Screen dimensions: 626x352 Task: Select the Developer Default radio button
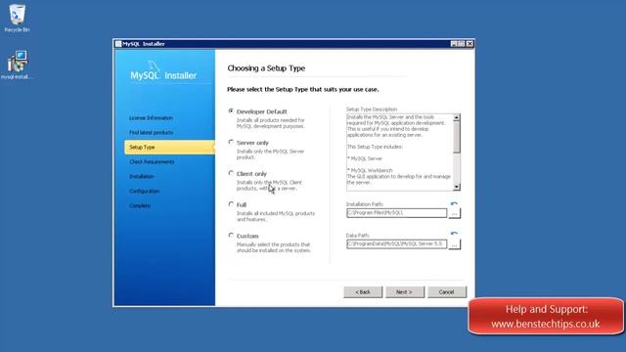[x=231, y=111]
